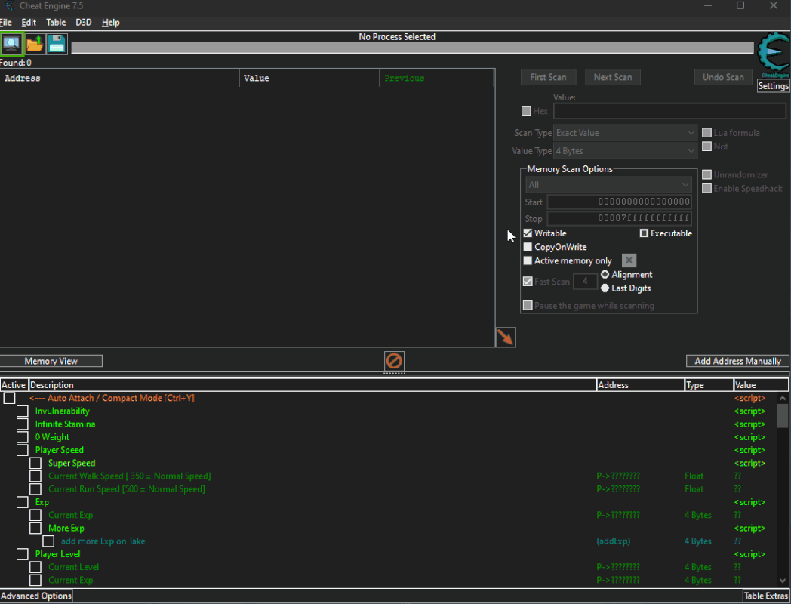Open the D3D menu
791x604 pixels.
click(x=84, y=22)
